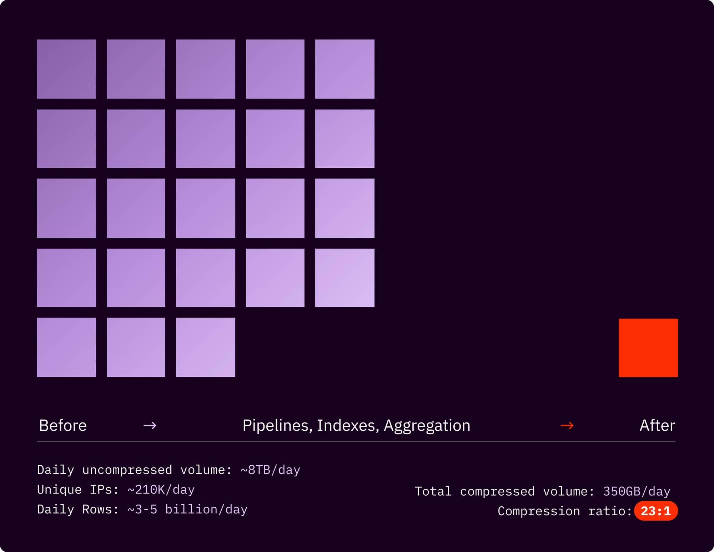This screenshot has height=552, width=714.
Task: Click the white arrow after Before
Action: (x=150, y=425)
